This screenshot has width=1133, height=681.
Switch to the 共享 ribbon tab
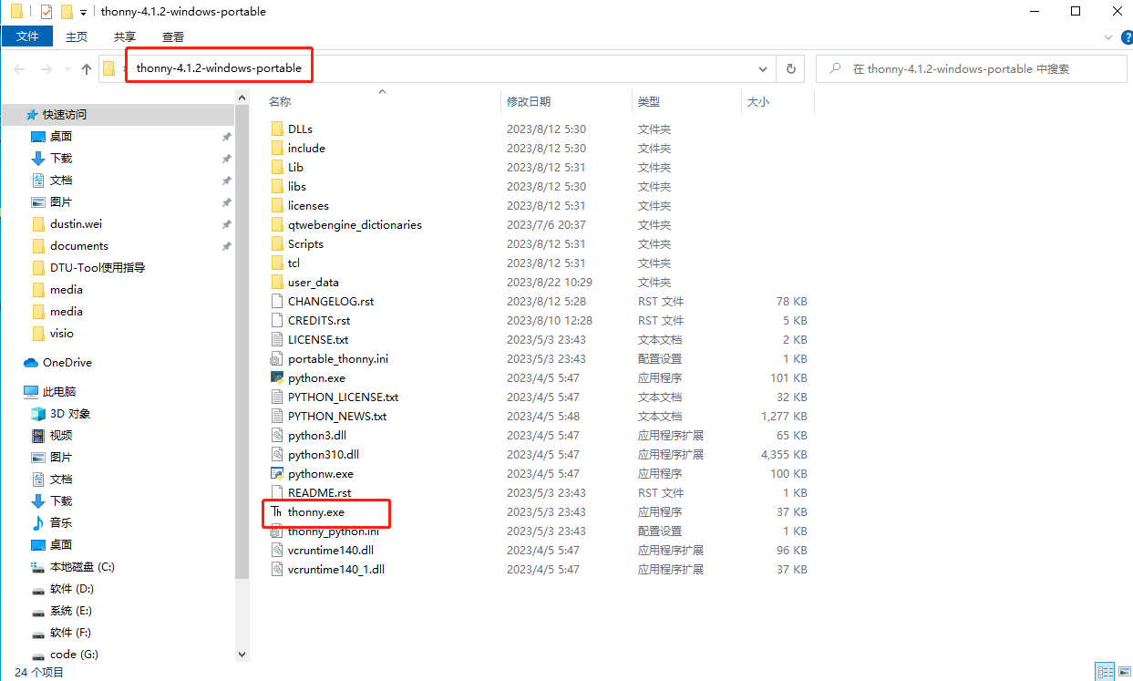coord(125,36)
